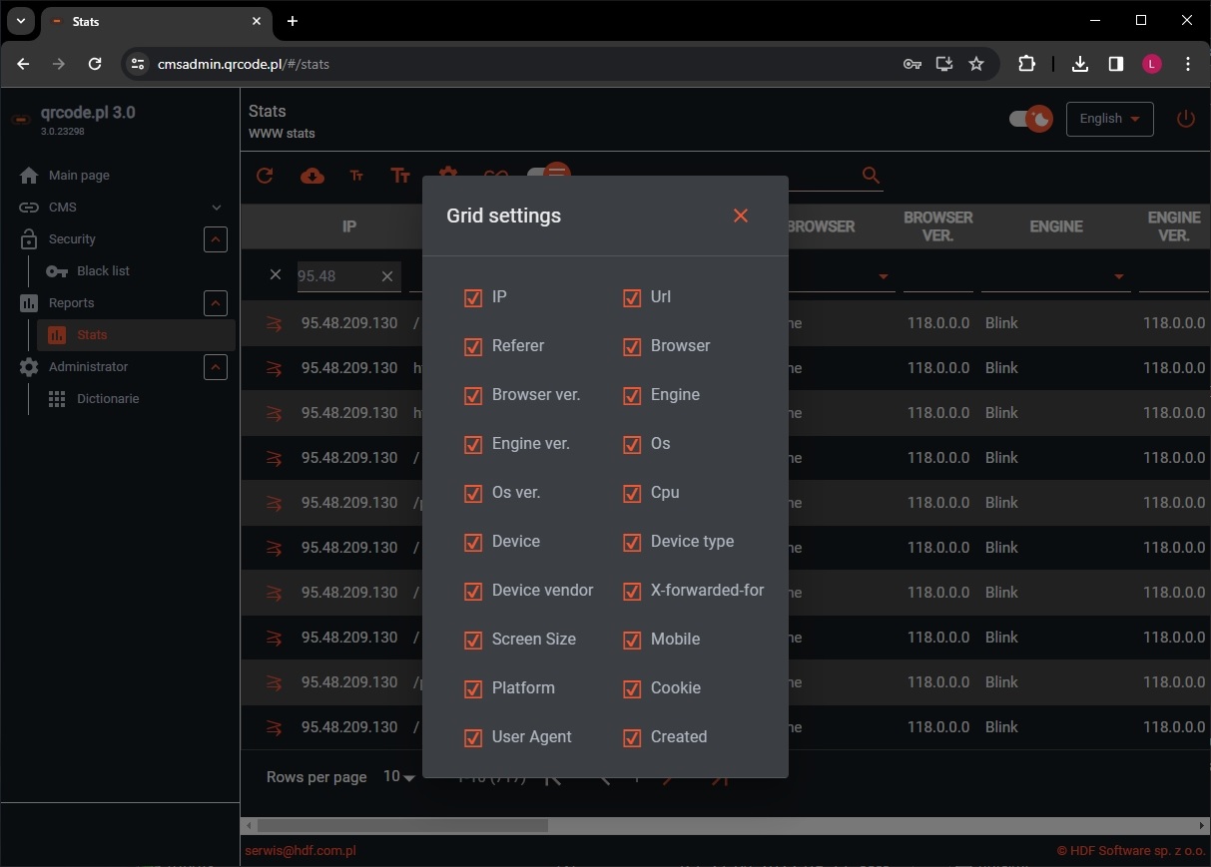Open the Rows per page dropdown
1211x867 pixels.
(x=398, y=776)
